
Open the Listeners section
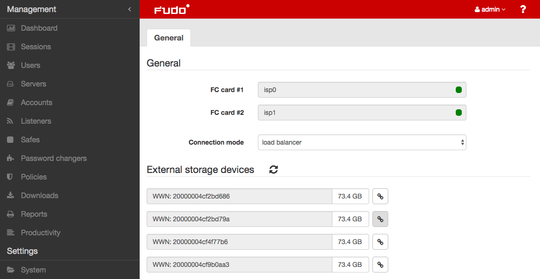click(36, 121)
